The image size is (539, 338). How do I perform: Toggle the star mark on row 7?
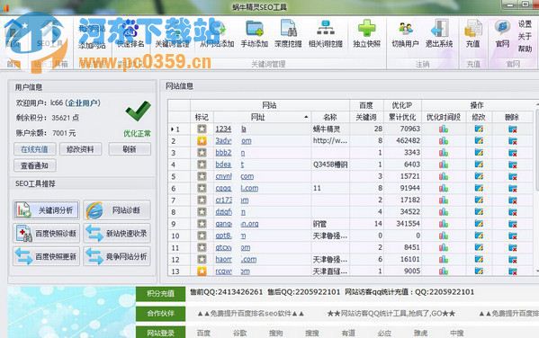pos(202,200)
